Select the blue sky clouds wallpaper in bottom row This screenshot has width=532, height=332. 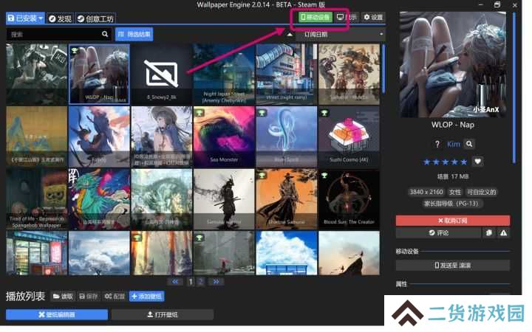287,253
